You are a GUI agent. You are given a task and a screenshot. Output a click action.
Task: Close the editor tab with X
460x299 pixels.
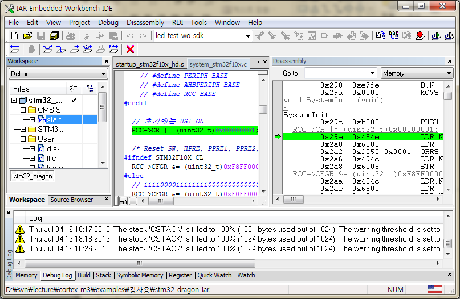coord(265,62)
